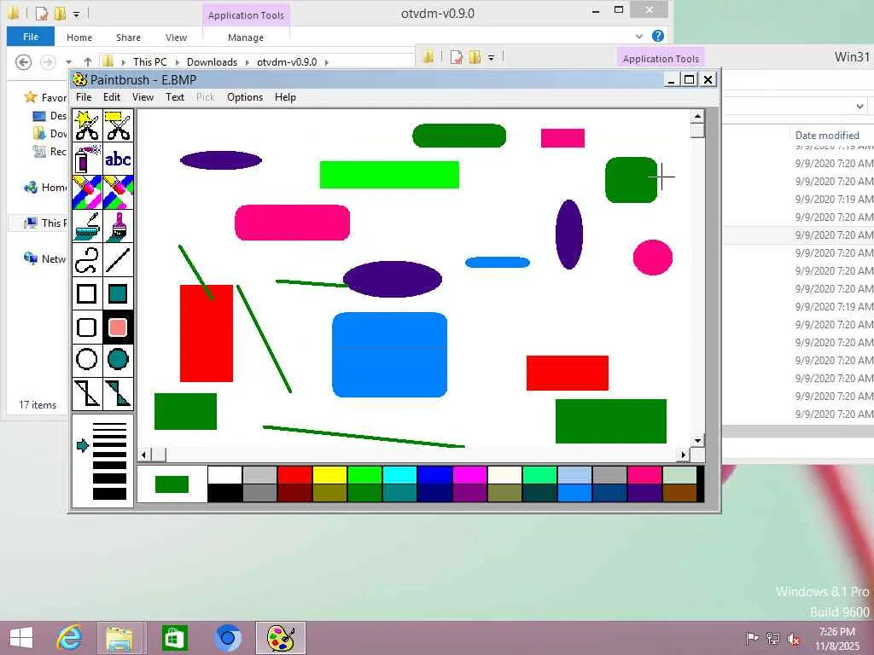Select the hollow Circle/Ellipse tool
874x655 pixels.
point(87,360)
